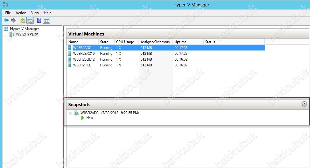This screenshot has height=168, width=310.
Task: Open the Action menu
Action: (21, 13)
